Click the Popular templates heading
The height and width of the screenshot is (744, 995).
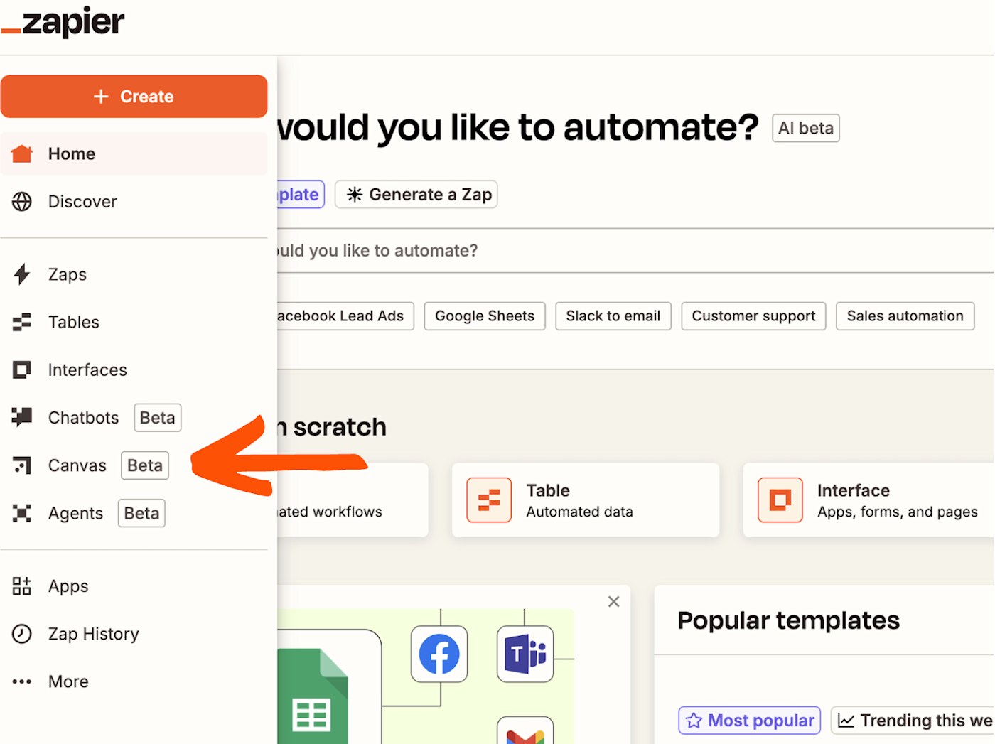(789, 620)
